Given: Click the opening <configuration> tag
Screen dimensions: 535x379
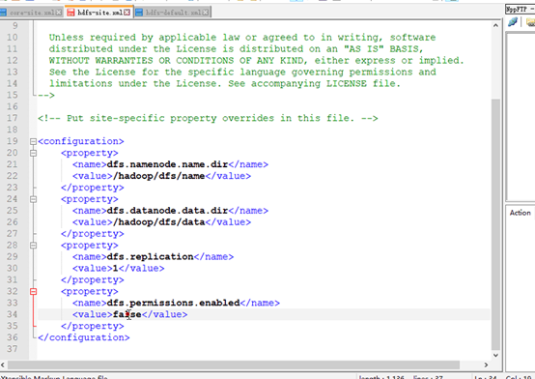Looking at the screenshot, I should pos(81,141).
